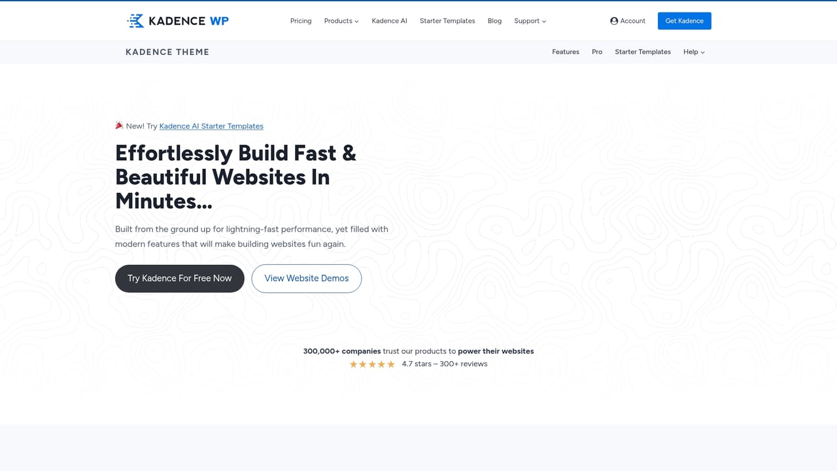Open the Pricing menu item
This screenshot has width=837, height=471.
pyautogui.click(x=301, y=20)
